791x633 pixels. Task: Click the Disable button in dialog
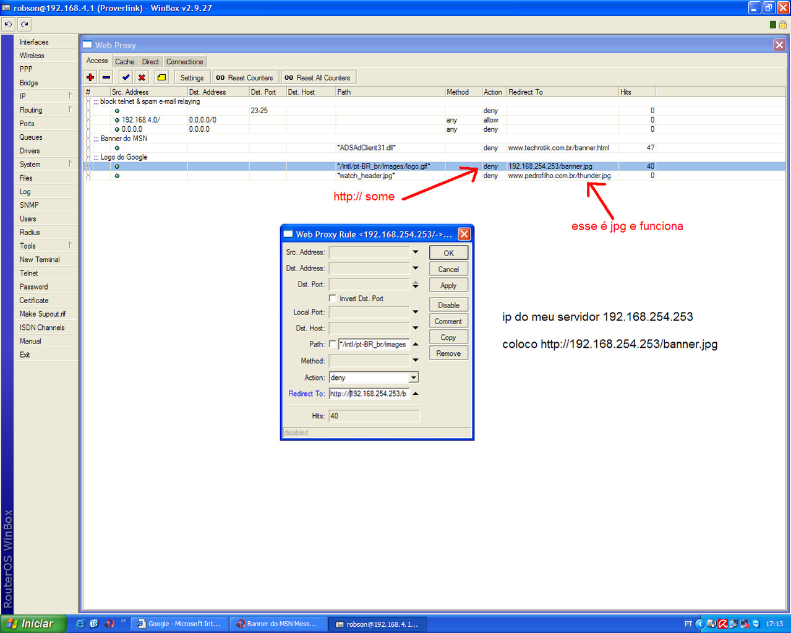448,305
